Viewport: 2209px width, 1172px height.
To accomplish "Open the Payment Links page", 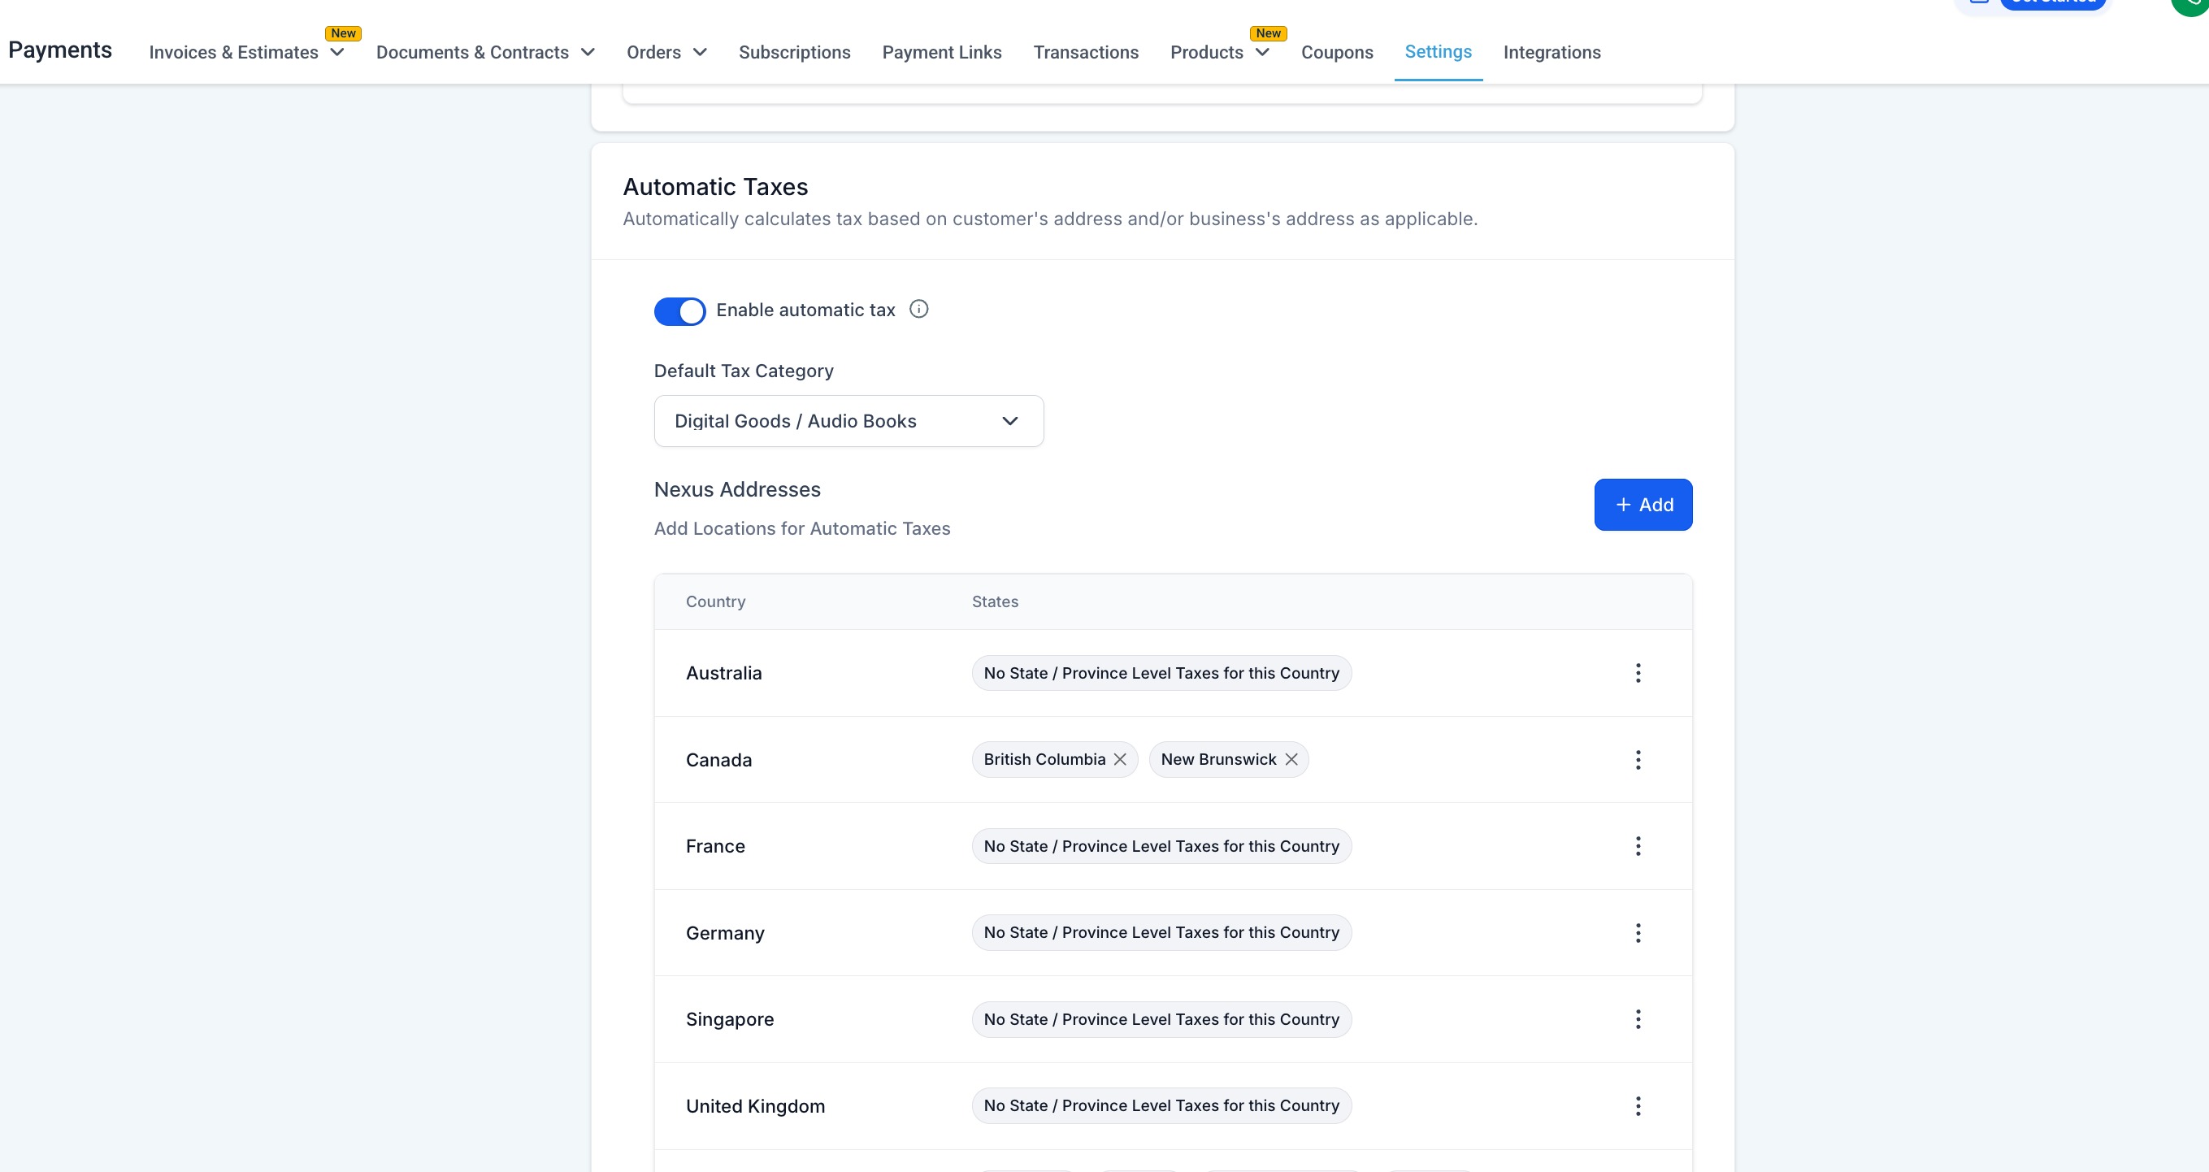I will point(942,52).
